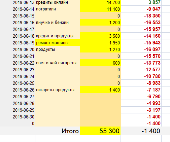Select the date cell 2019-06-18
This screenshot has height=142, width=170.
18,36
